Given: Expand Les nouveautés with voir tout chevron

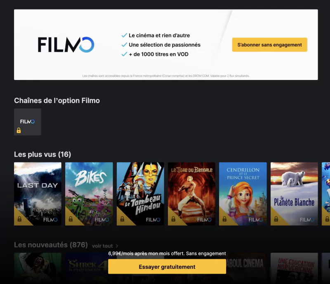Looking at the screenshot, I should coord(117,246).
